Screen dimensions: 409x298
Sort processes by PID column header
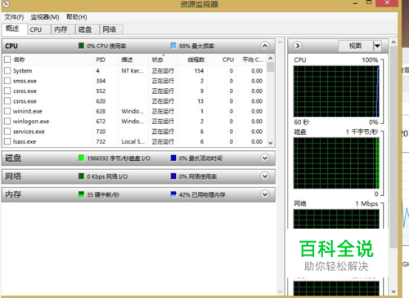[x=101, y=60]
